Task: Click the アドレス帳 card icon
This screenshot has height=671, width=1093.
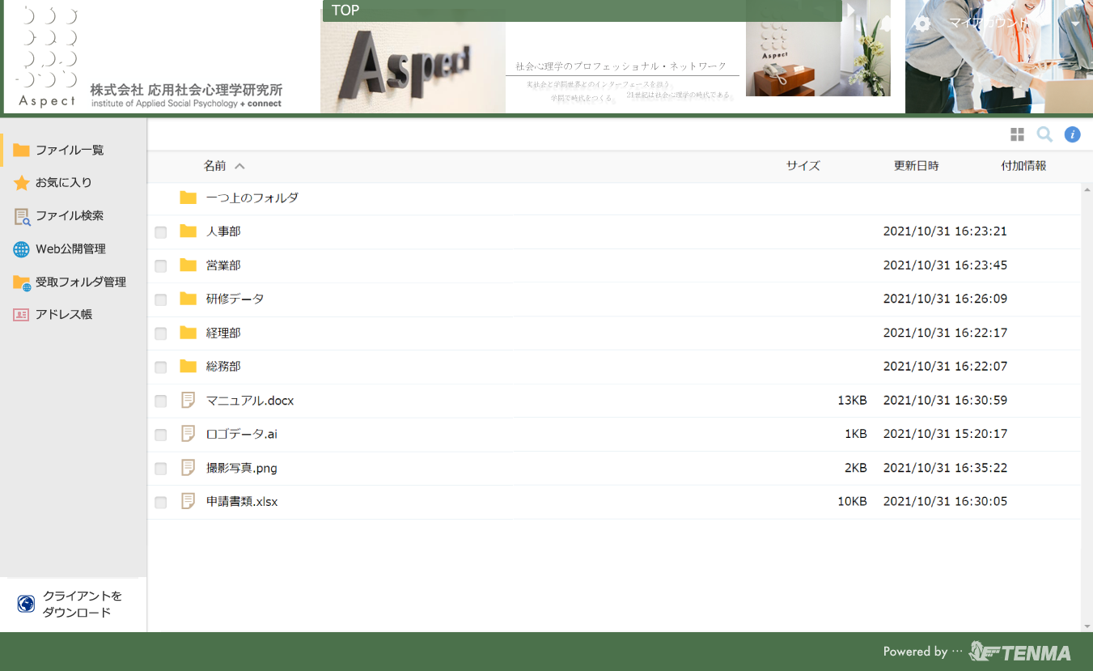Action: coord(21,315)
